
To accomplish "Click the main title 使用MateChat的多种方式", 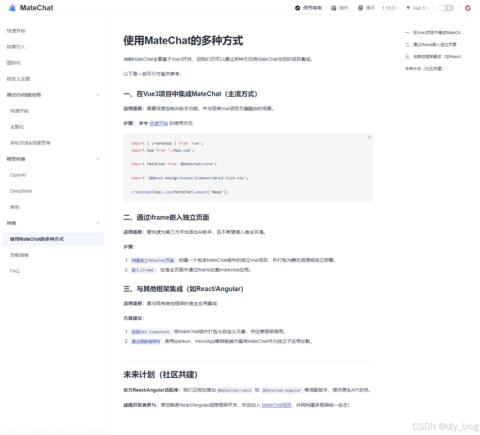I will (x=183, y=41).
